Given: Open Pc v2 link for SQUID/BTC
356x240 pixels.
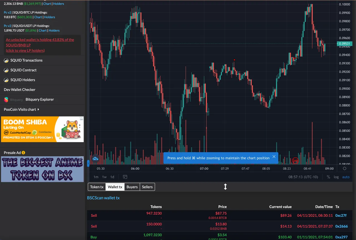Looking at the screenshot, I should pos(7,12).
